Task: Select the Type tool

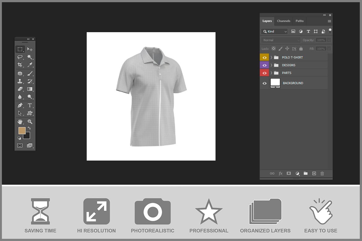Action: (30, 105)
